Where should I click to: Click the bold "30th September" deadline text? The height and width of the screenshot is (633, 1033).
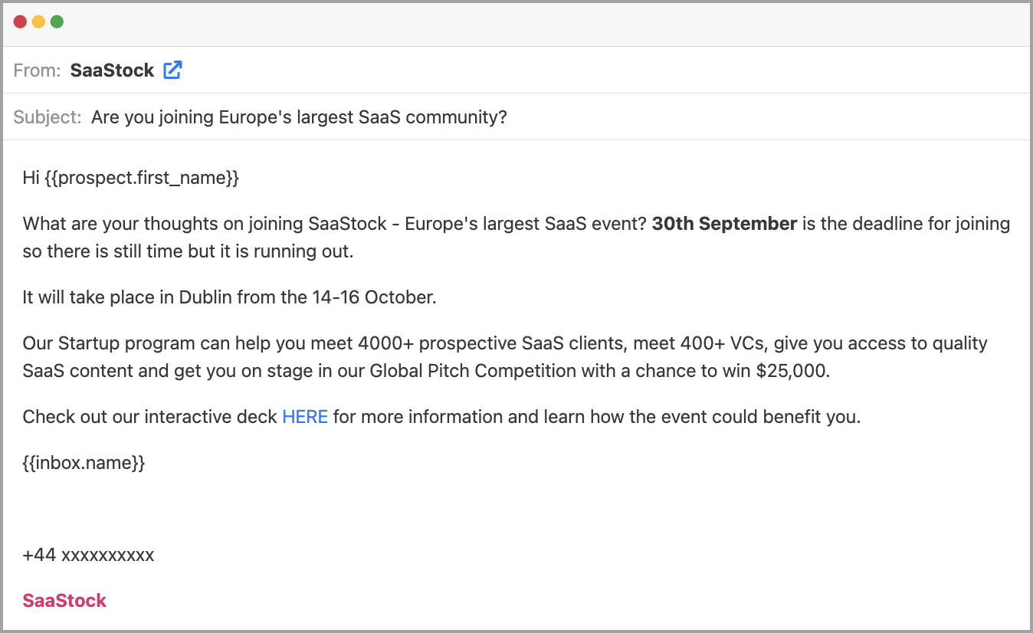[724, 224]
